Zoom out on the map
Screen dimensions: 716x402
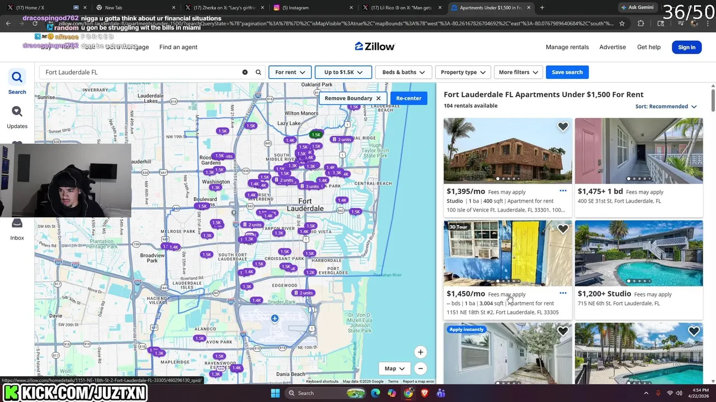(420, 368)
